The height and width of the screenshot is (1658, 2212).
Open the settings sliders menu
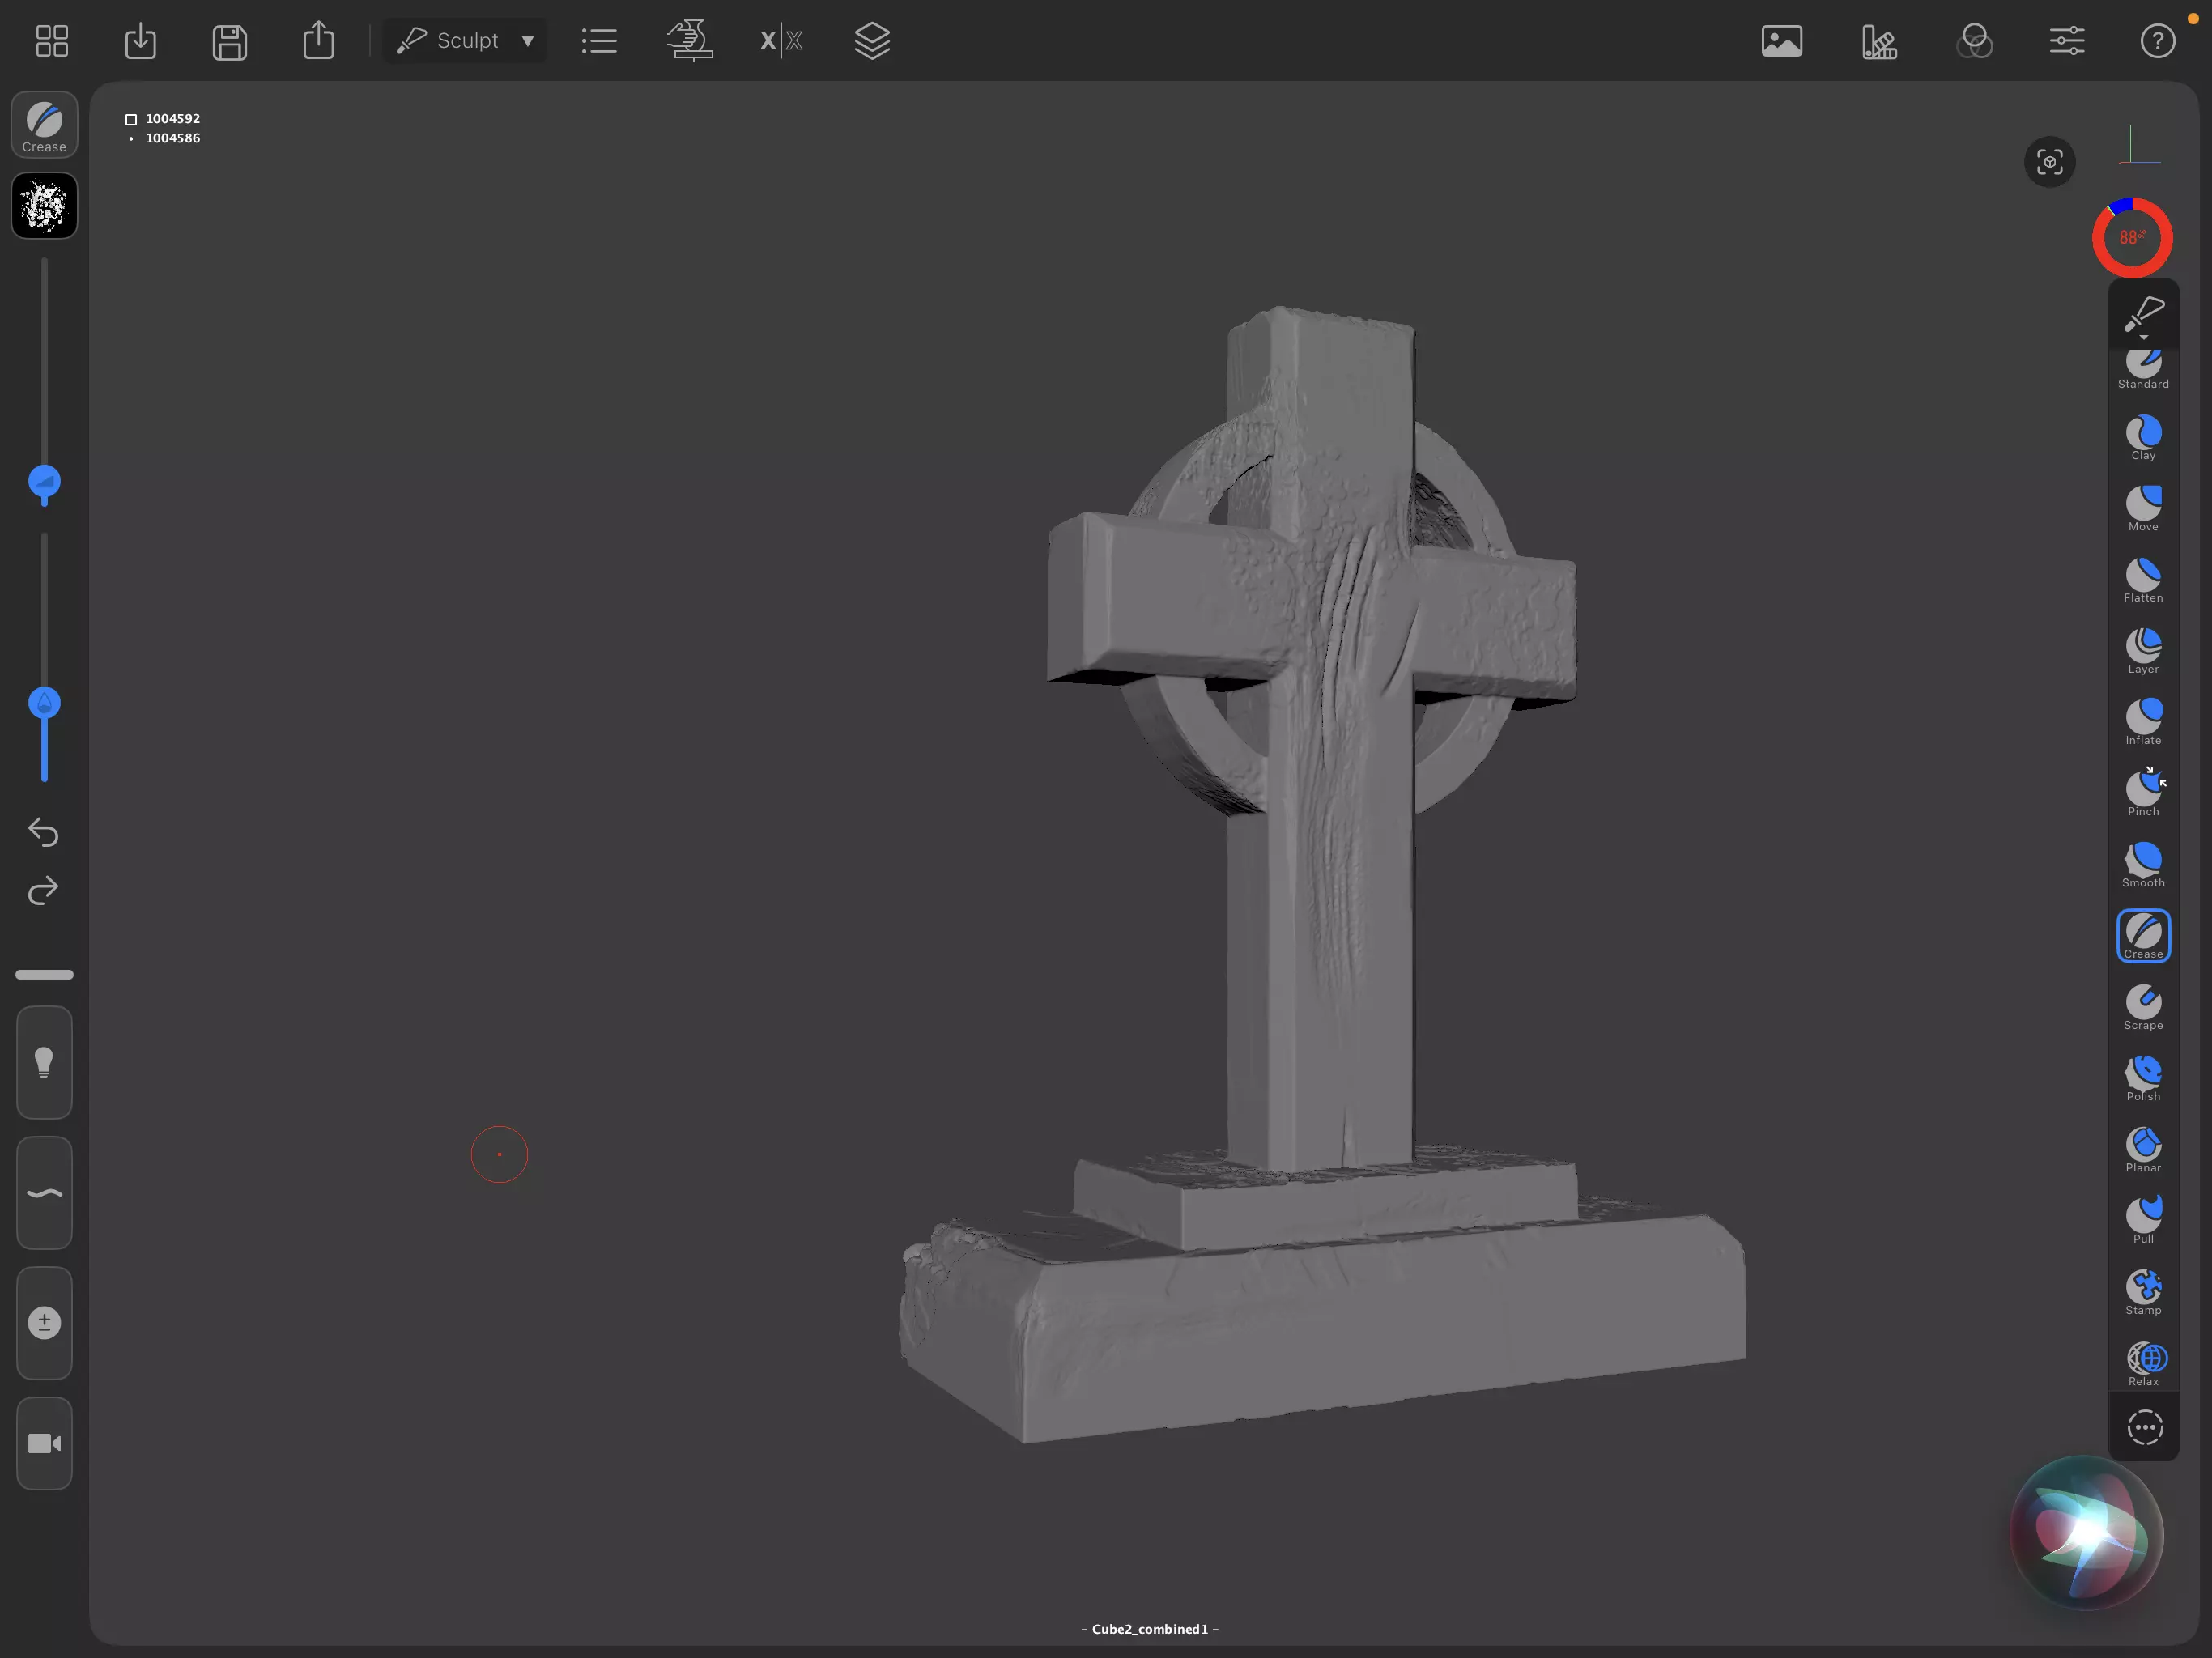click(x=2066, y=41)
